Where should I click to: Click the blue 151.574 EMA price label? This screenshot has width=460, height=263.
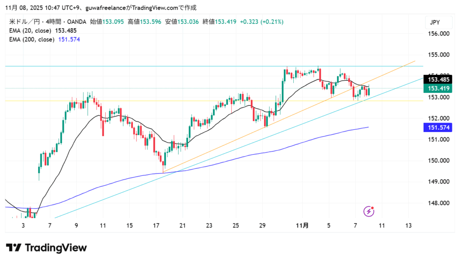pos(438,128)
